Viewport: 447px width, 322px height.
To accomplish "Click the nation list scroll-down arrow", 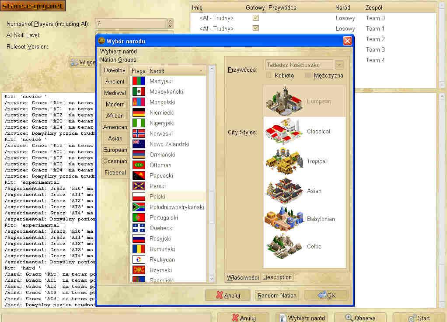I will coord(212,279).
